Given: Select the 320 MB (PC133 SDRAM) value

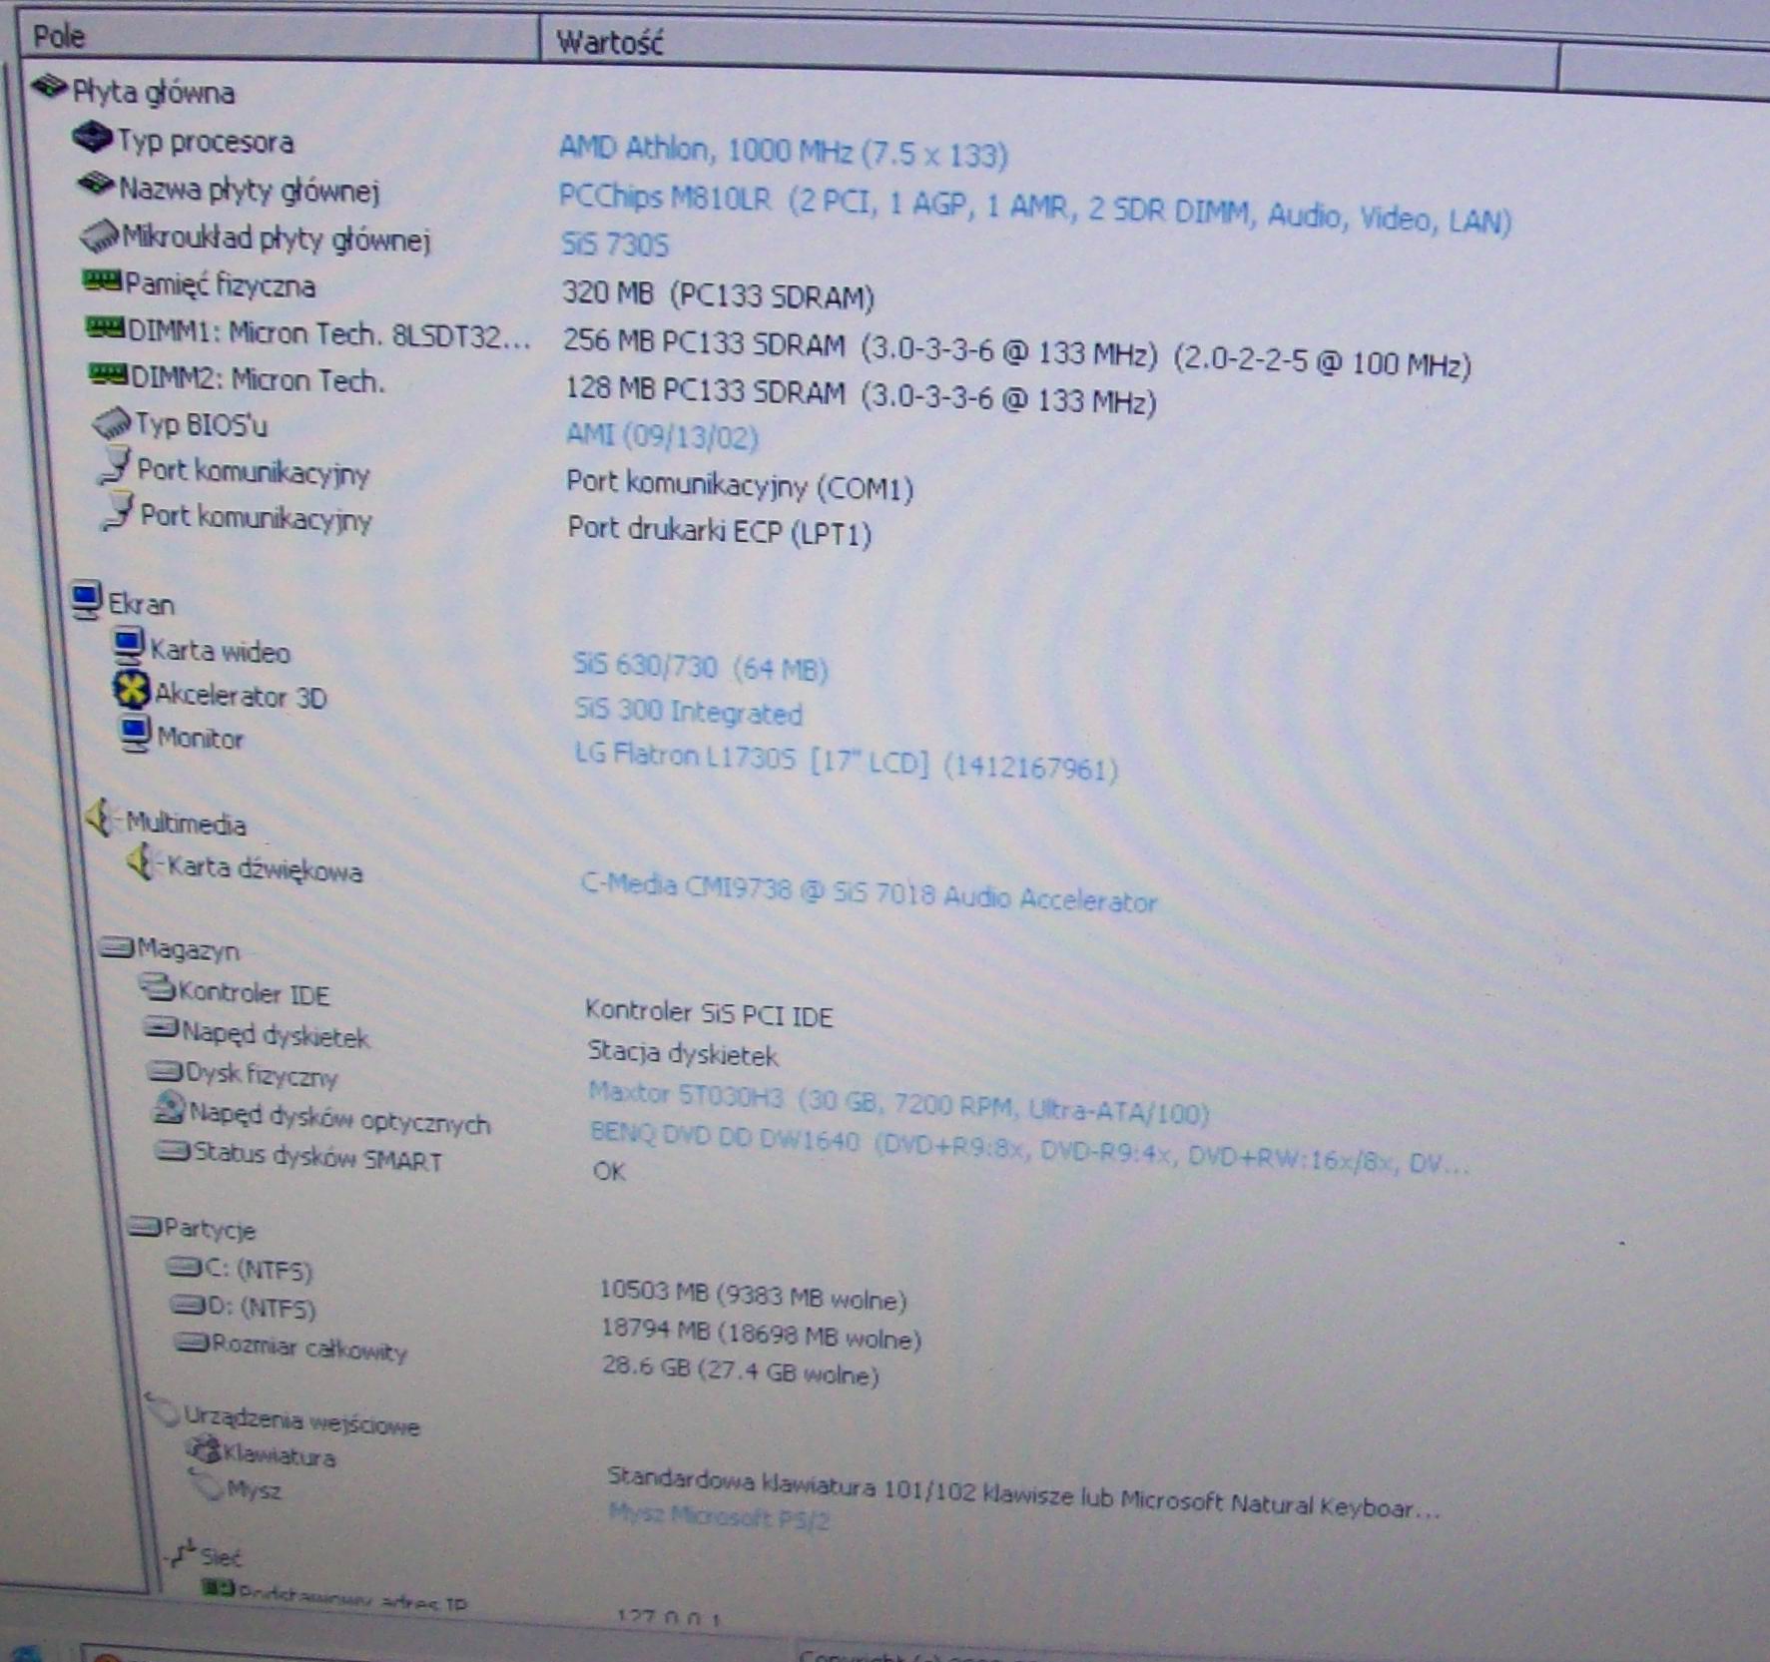Looking at the screenshot, I should click(x=718, y=294).
